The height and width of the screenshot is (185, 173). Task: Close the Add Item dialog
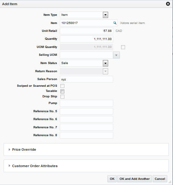(168, 4)
